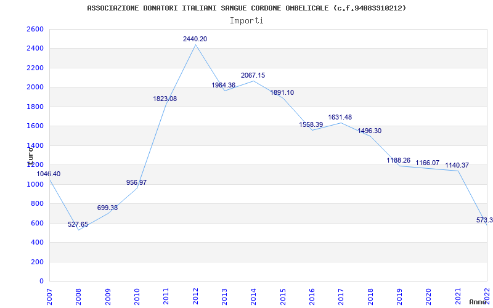The image size is (493, 308).
Task: Select the 2012 year axis label
Action: point(195,296)
